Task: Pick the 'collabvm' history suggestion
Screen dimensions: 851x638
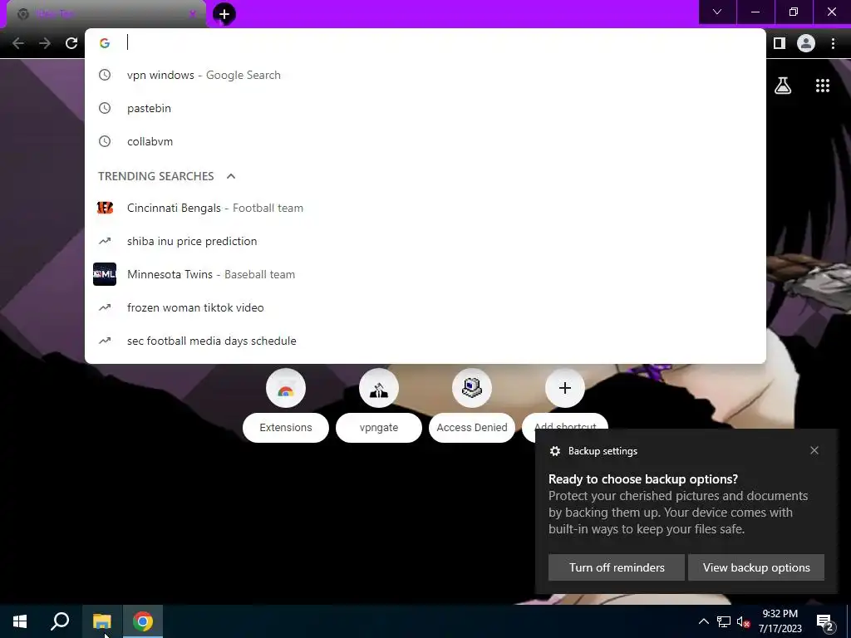Action: (x=425, y=141)
